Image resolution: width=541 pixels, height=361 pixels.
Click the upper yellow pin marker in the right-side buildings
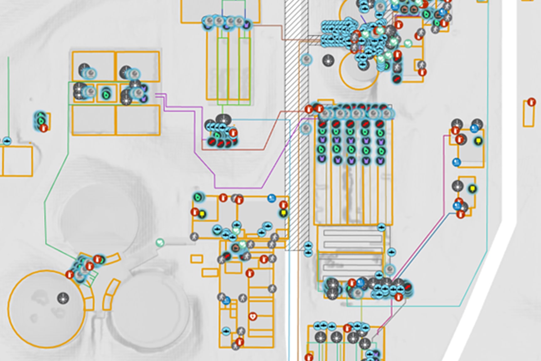[x=478, y=141]
